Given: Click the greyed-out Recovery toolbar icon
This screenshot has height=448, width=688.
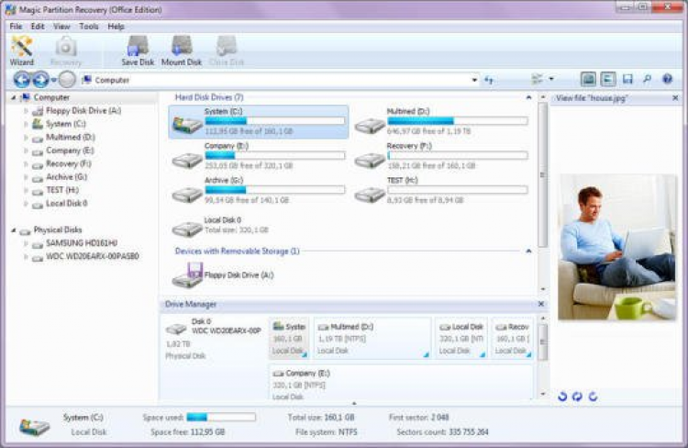Looking at the screenshot, I should [x=66, y=50].
